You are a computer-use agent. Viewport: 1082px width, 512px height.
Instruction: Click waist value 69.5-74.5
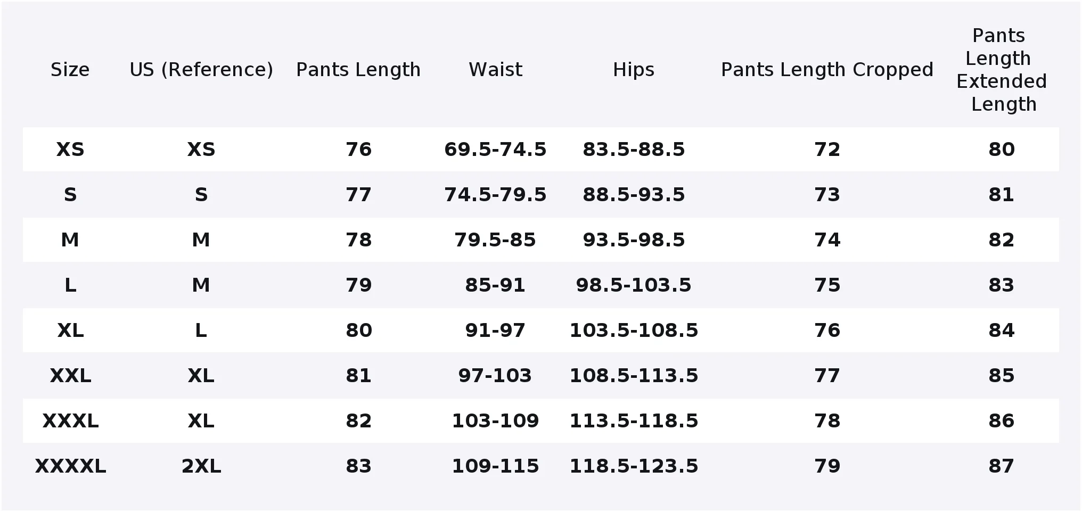tap(495, 150)
